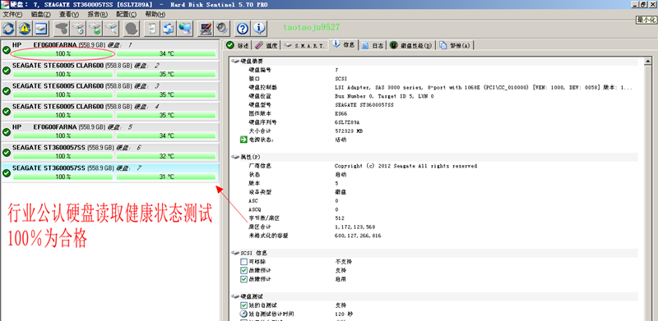This screenshot has width=658, height=321.
Task: Click the blue question mark help icon
Action: coord(243,29)
